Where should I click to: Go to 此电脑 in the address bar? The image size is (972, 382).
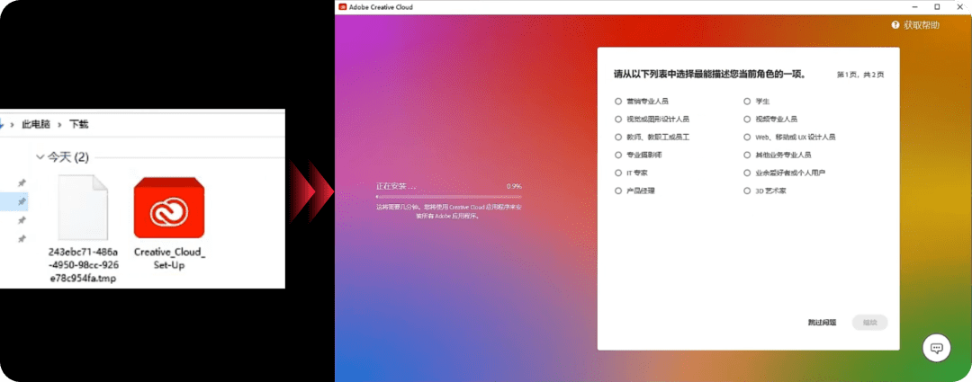[x=36, y=124]
